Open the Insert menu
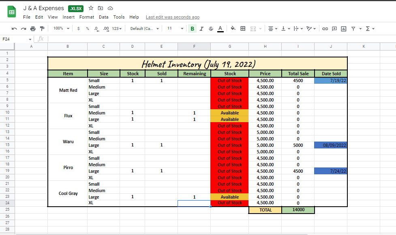Screen dimensions: 396x235 tap(68, 17)
